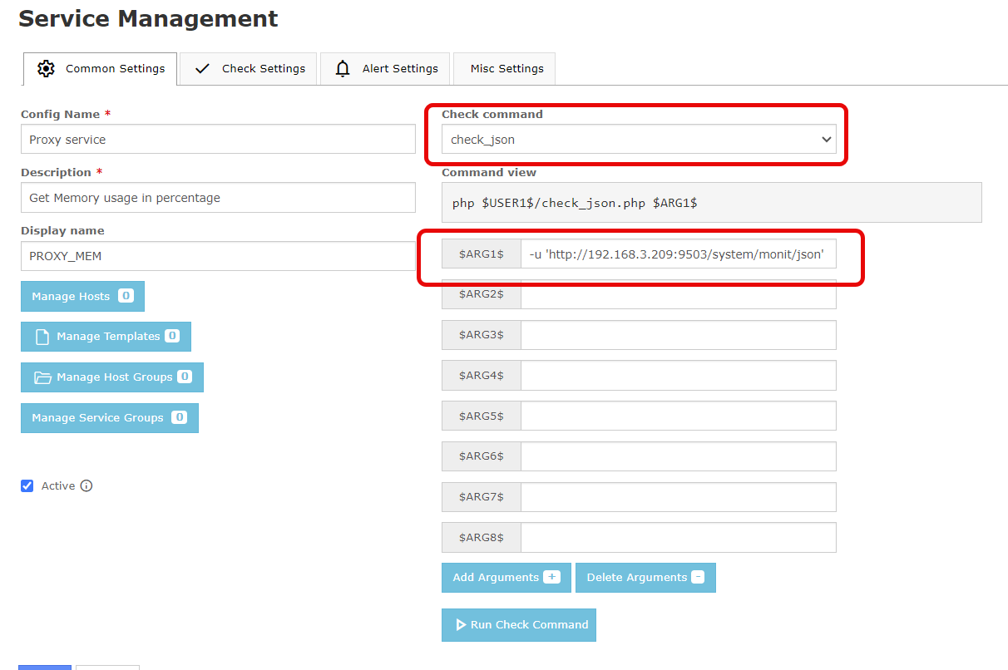The image size is (1008, 670).
Task: Select the $ARG8$ input field
Action: coord(677,538)
